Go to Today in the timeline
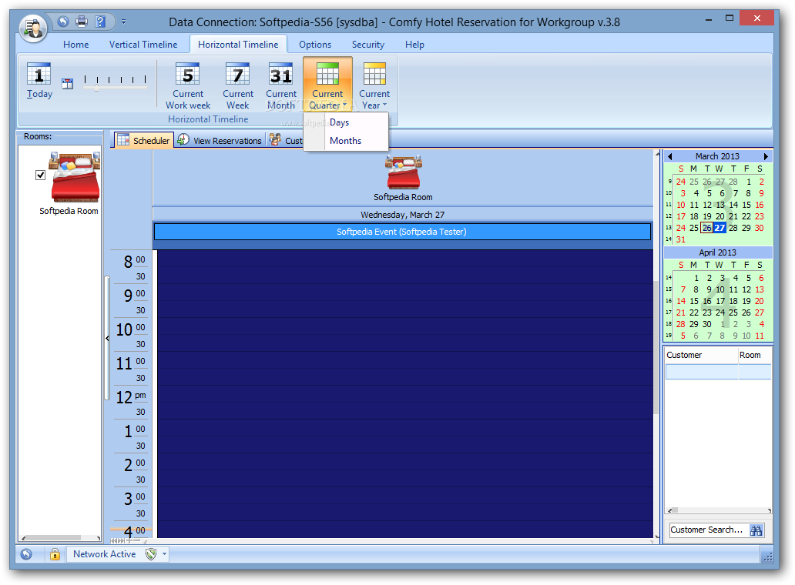This screenshot has width=795, height=585. click(39, 81)
